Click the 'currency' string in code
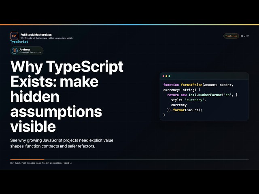The width and height of the screenshot is (259, 194). (x=195, y=100)
